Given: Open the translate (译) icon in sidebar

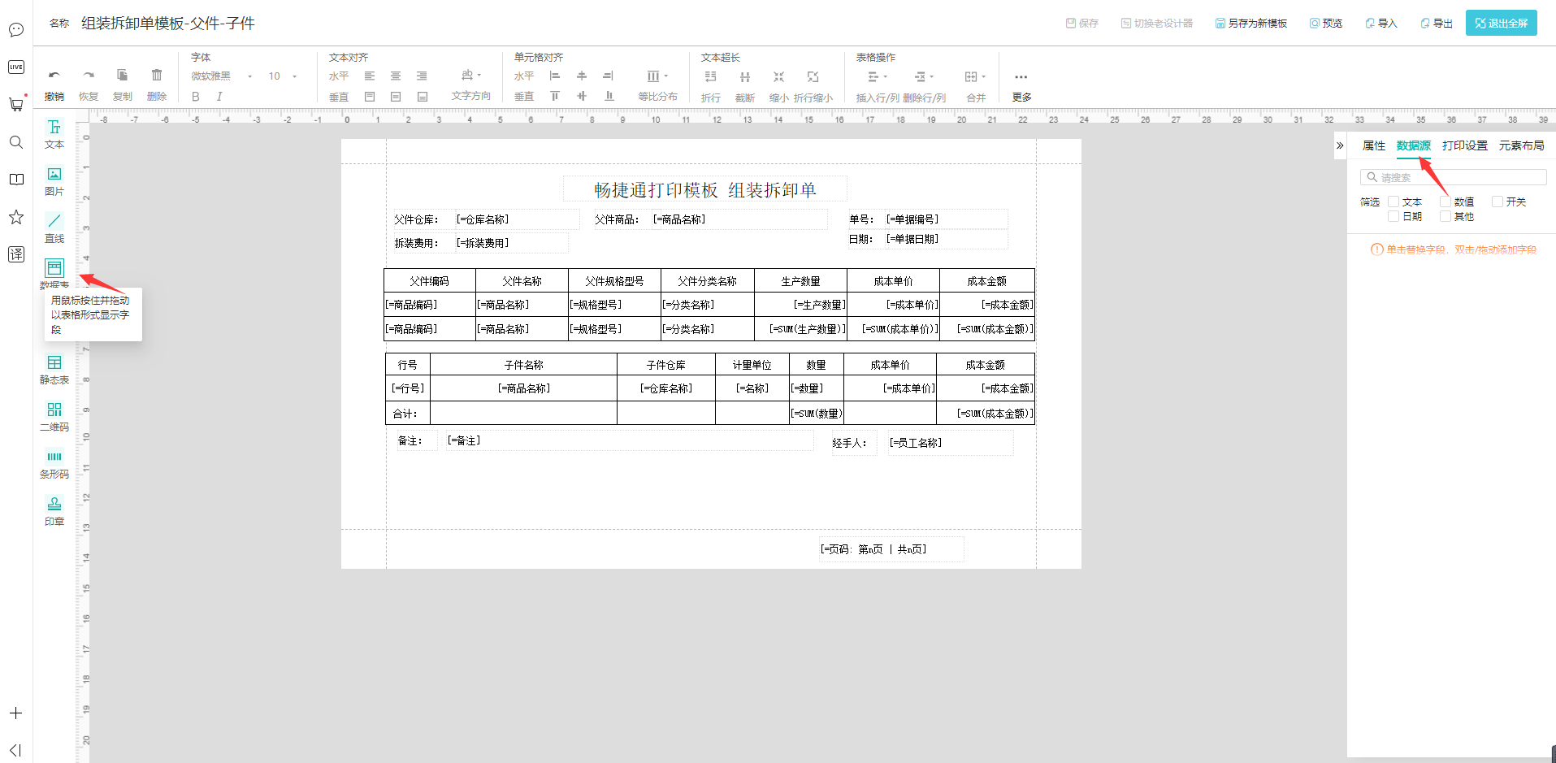Looking at the screenshot, I should point(16,254).
